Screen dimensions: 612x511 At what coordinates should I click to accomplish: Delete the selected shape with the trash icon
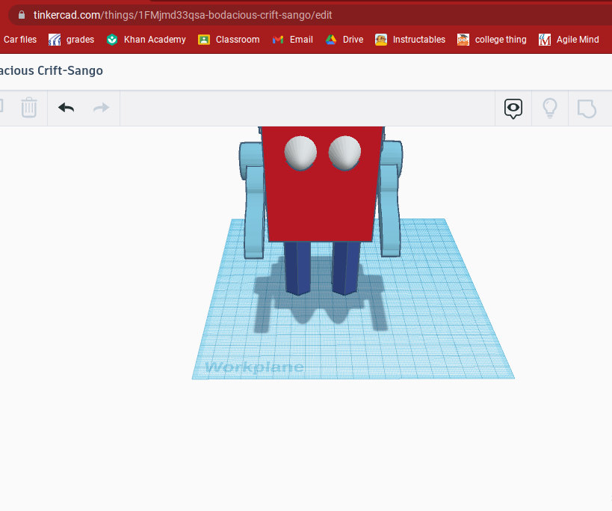[x=29, y=108]
